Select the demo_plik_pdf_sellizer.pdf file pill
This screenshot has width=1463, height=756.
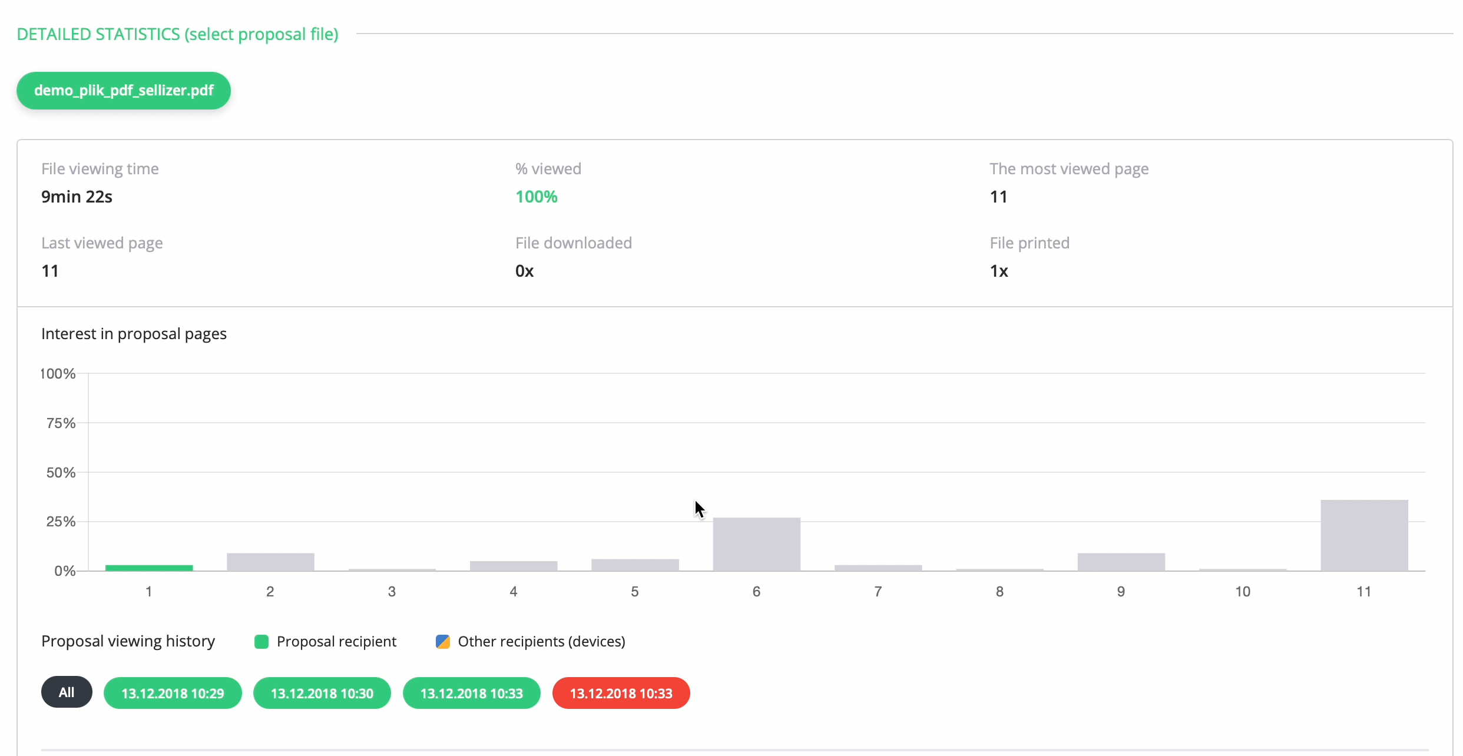123,90
